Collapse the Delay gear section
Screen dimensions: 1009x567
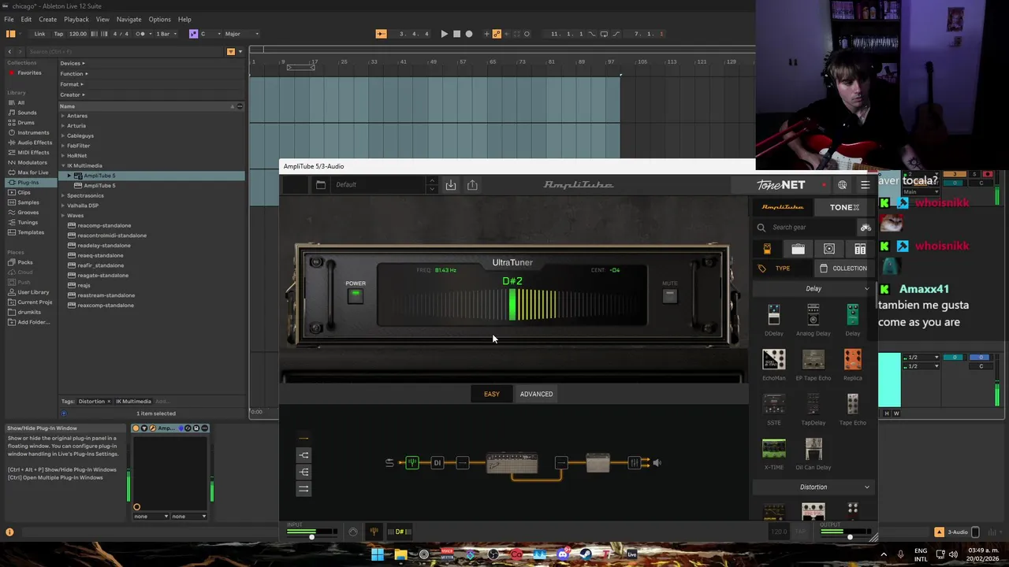[867, 289]
